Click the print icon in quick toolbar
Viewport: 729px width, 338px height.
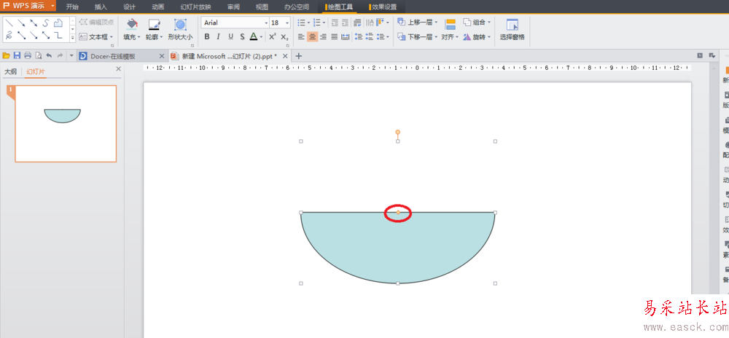(x=28, y=55)
